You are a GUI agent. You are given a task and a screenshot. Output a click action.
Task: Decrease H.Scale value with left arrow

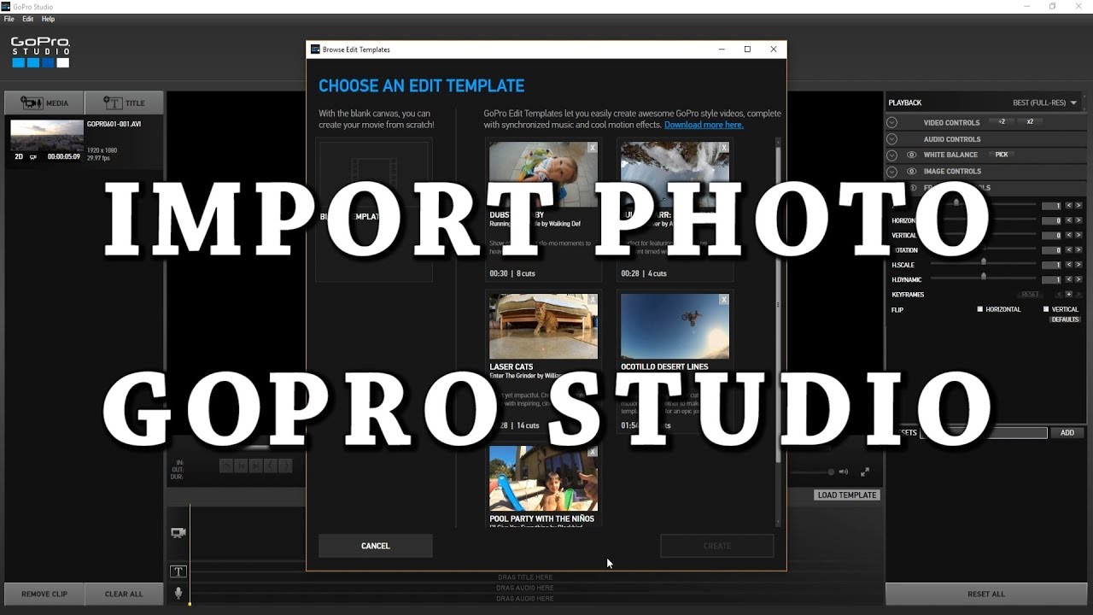coord(1068,265)
